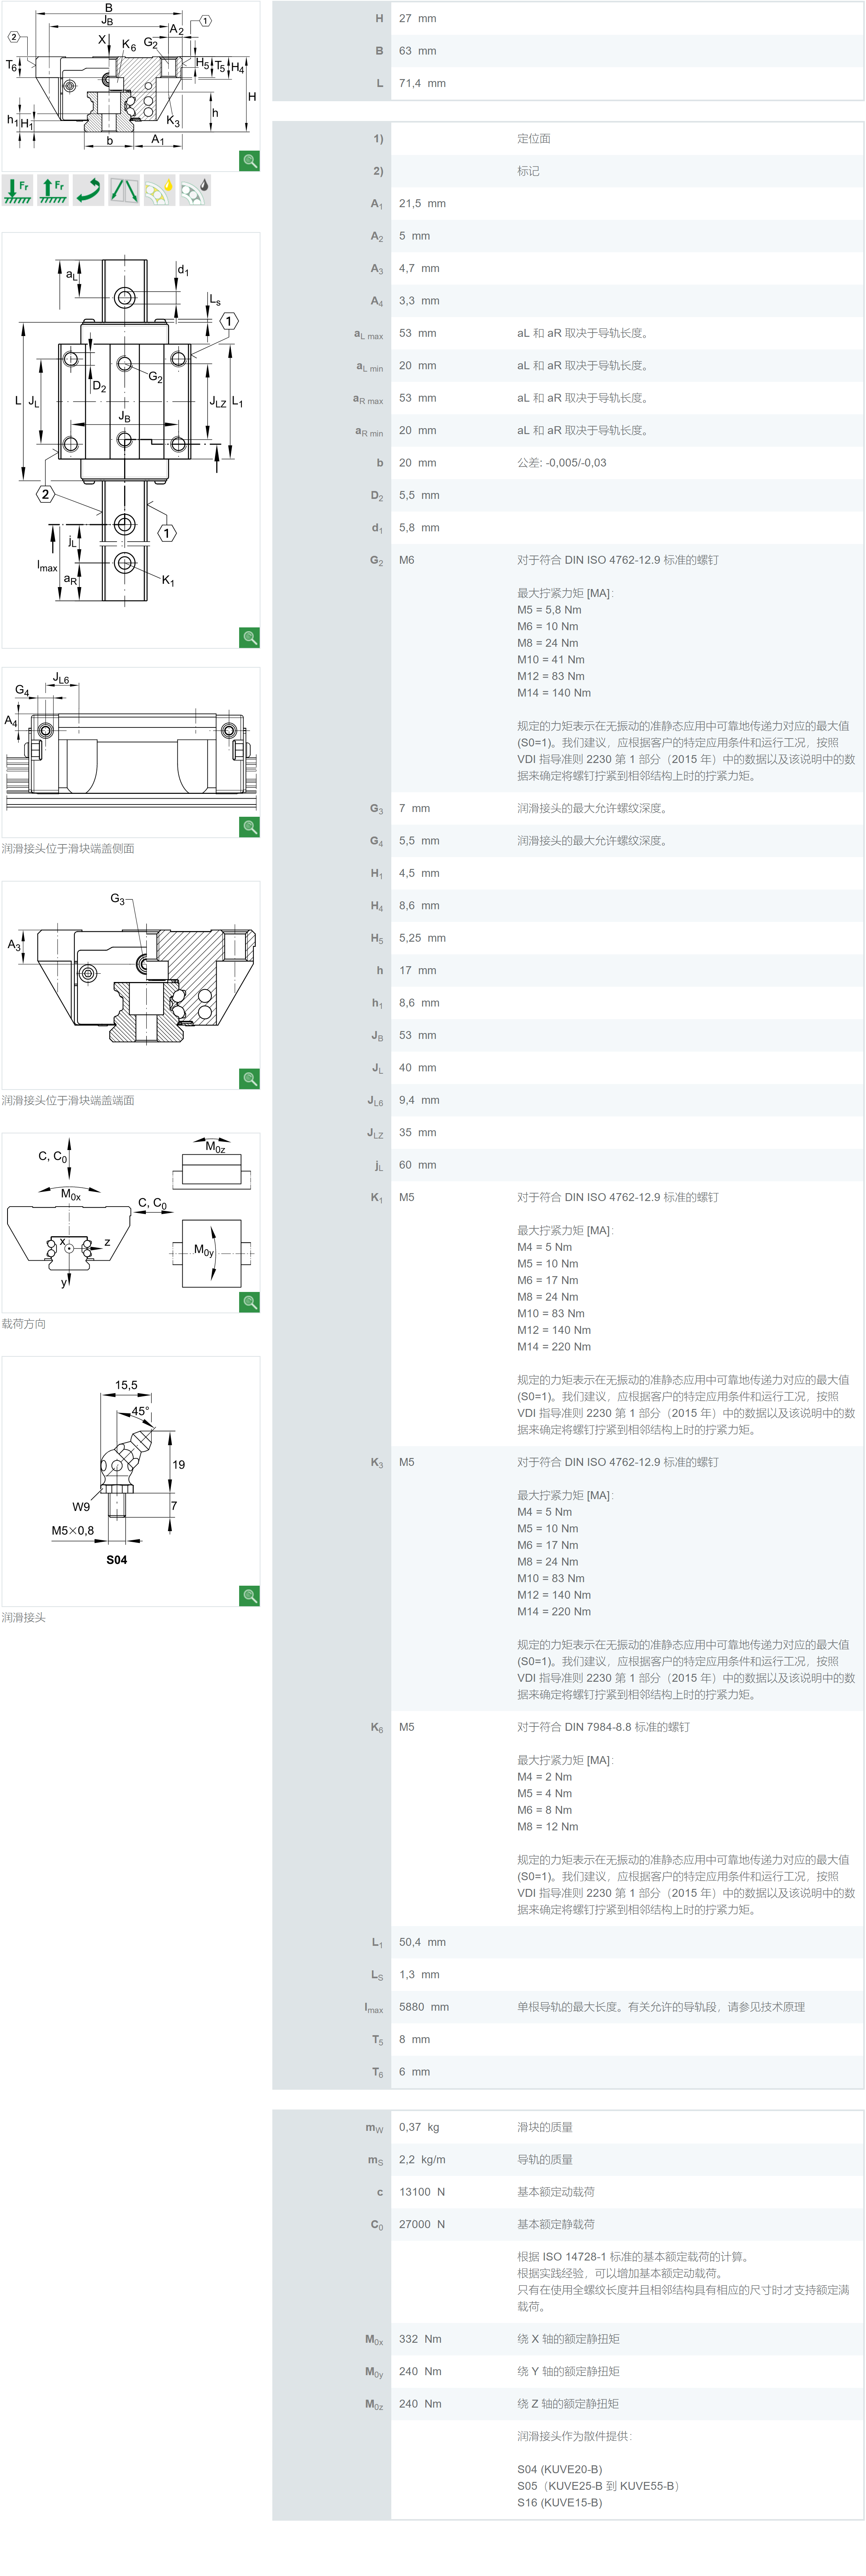Select the A4 value 3,3 mm
The width and height of the screenshot is (866, 2576).
(x=419, y=300)
